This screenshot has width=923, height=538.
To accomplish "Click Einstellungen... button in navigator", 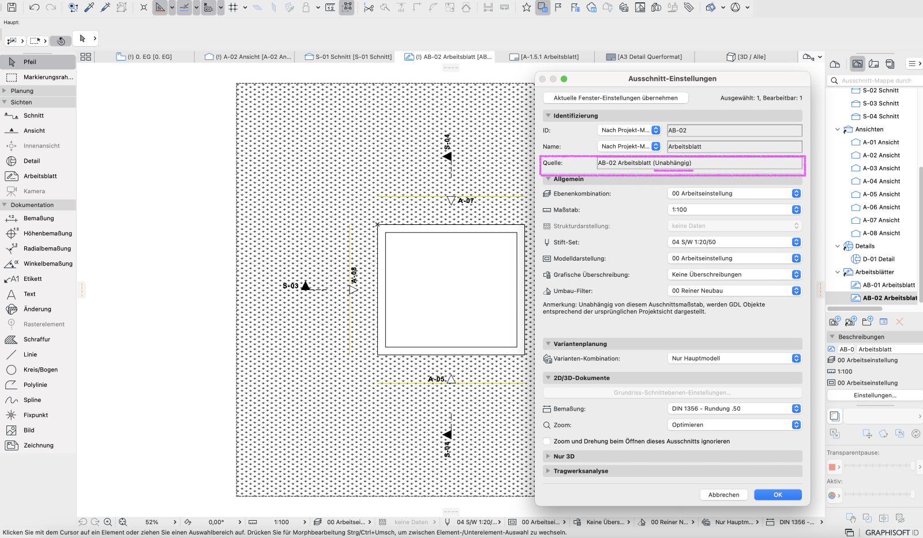I will coord(875,396).
